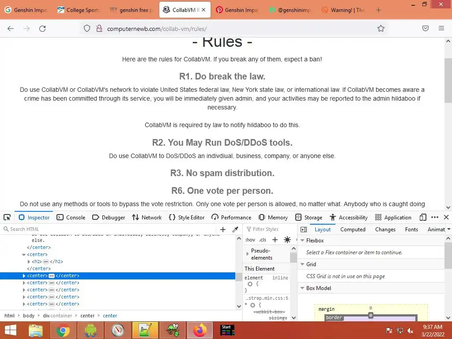
Task: Expand the h2 node in markup tree
Action: click(x=29, y=262)
